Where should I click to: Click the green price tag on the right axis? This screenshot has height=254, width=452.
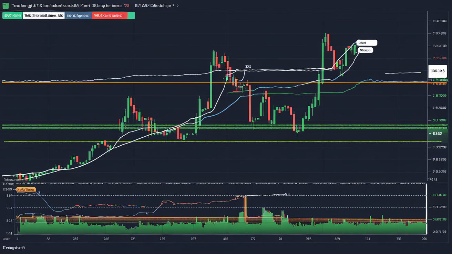[438, 133]
